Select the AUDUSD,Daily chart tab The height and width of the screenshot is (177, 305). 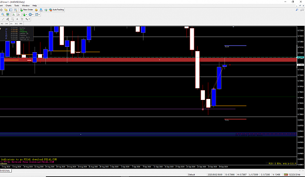(x=5, y=171)
